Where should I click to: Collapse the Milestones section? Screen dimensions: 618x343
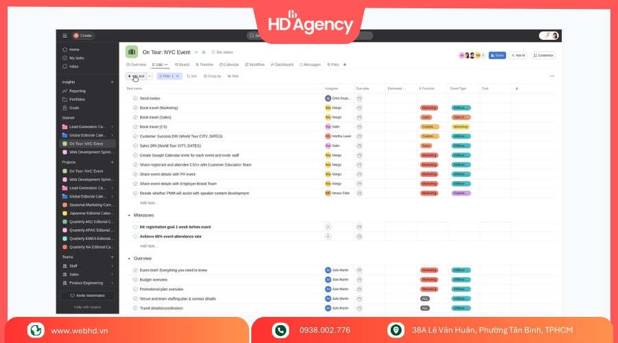click(128, 215)
